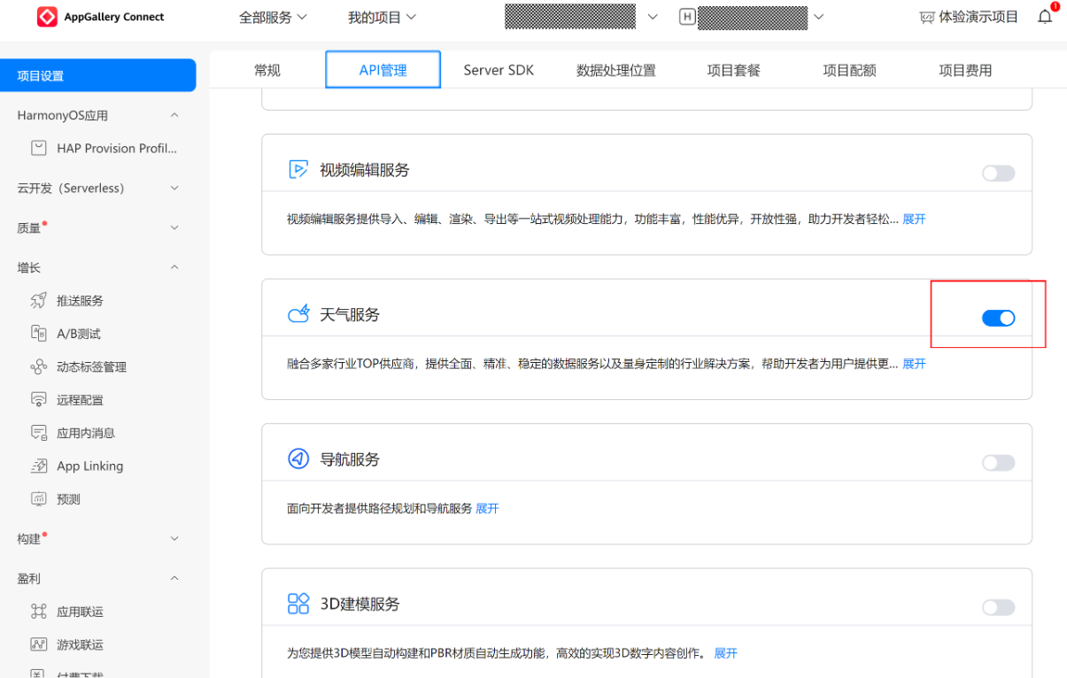Click 展开 under 导航服务 description
This screenshot has width=1067, height=678.
coord(487,508)
